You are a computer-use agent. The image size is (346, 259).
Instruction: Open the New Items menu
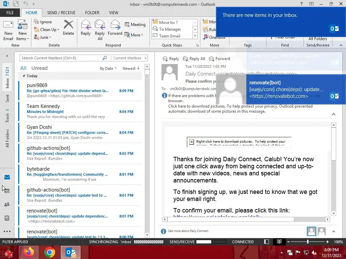[x=23, y=30]
